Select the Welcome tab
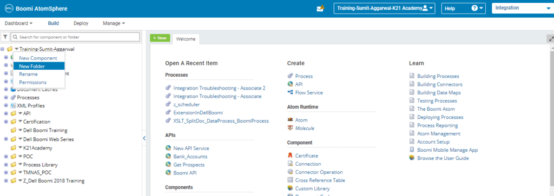This screenshot has width=554, height=196. point(186,39)
